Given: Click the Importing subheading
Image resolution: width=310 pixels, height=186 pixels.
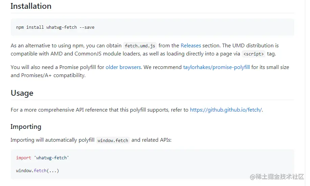Looking at the screenshot, I should (x=26, y=126).
